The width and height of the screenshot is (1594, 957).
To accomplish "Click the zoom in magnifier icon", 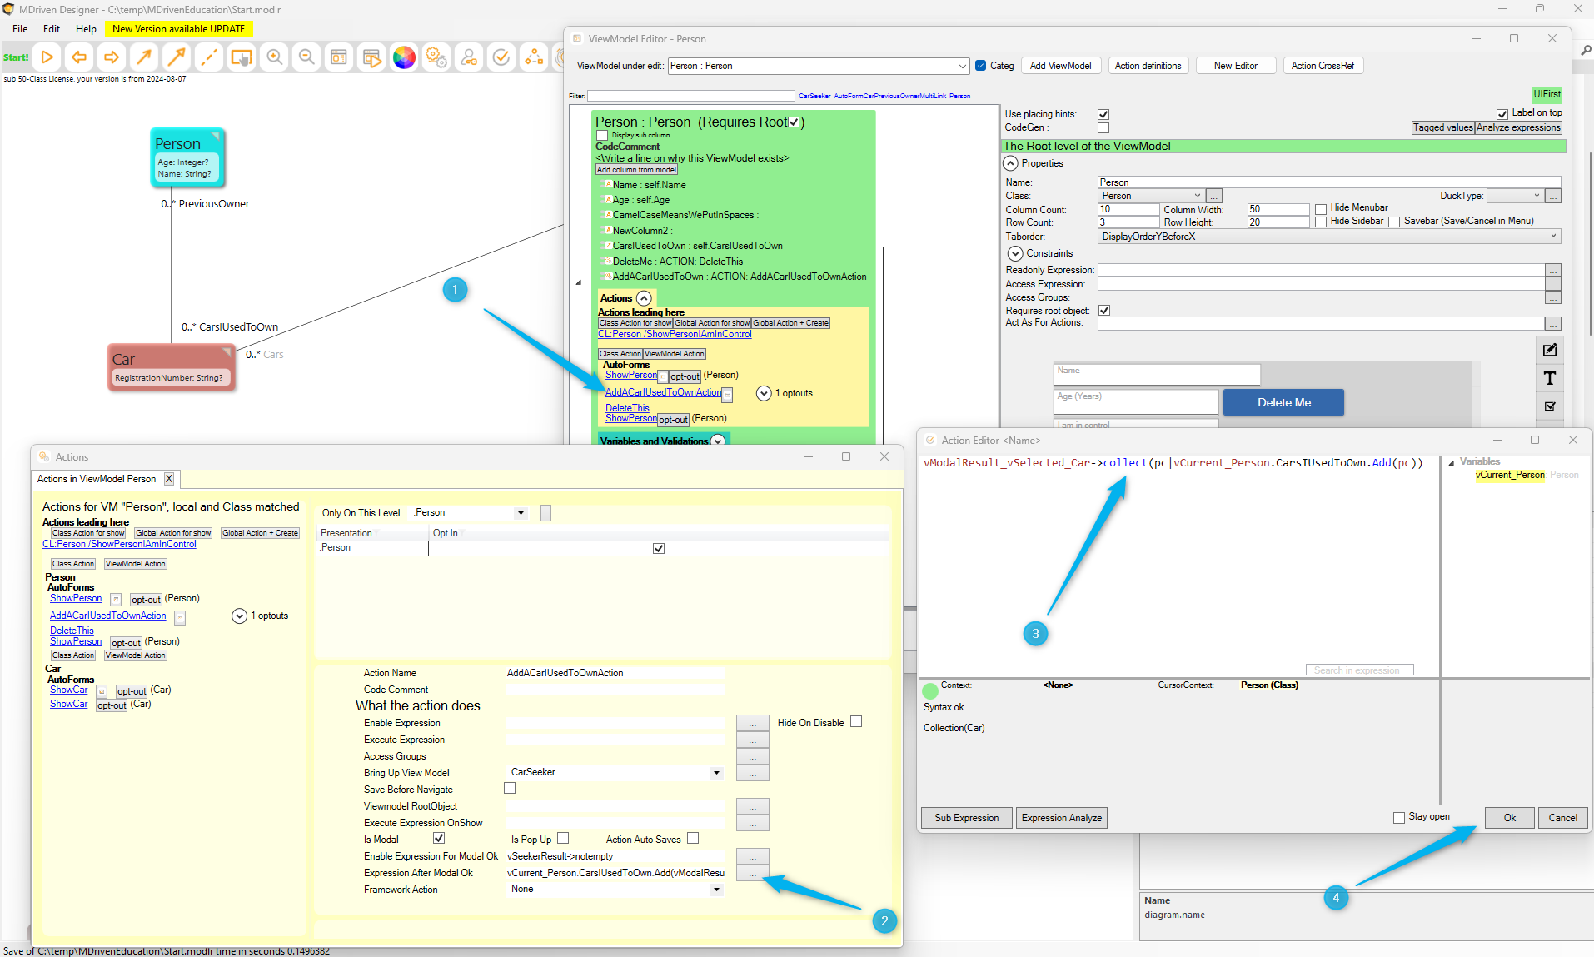I will 274,57.
